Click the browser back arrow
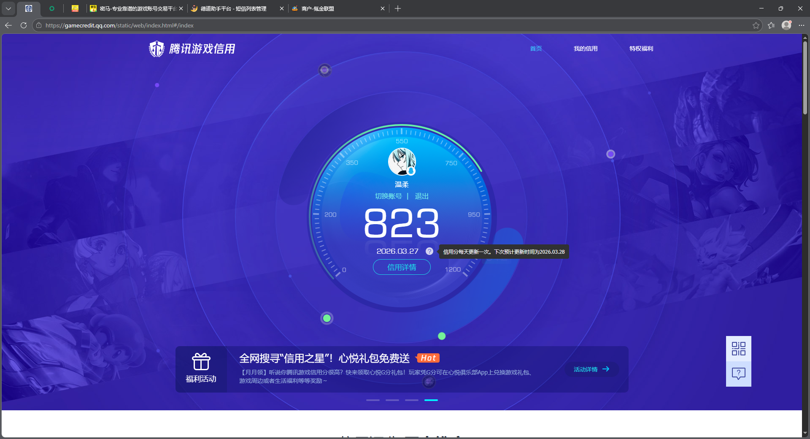The image size is (810, 439). [x=8, y=25]
